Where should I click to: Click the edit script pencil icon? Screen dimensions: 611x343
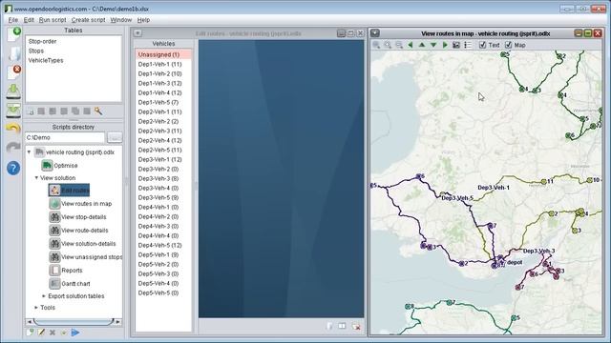click(41, 333)
